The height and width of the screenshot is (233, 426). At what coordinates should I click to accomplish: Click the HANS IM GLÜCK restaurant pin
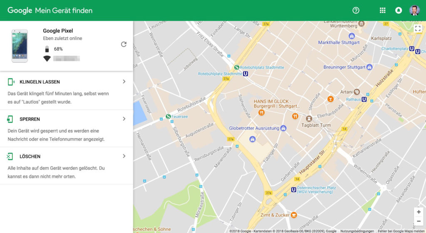(x=261, y=112)
